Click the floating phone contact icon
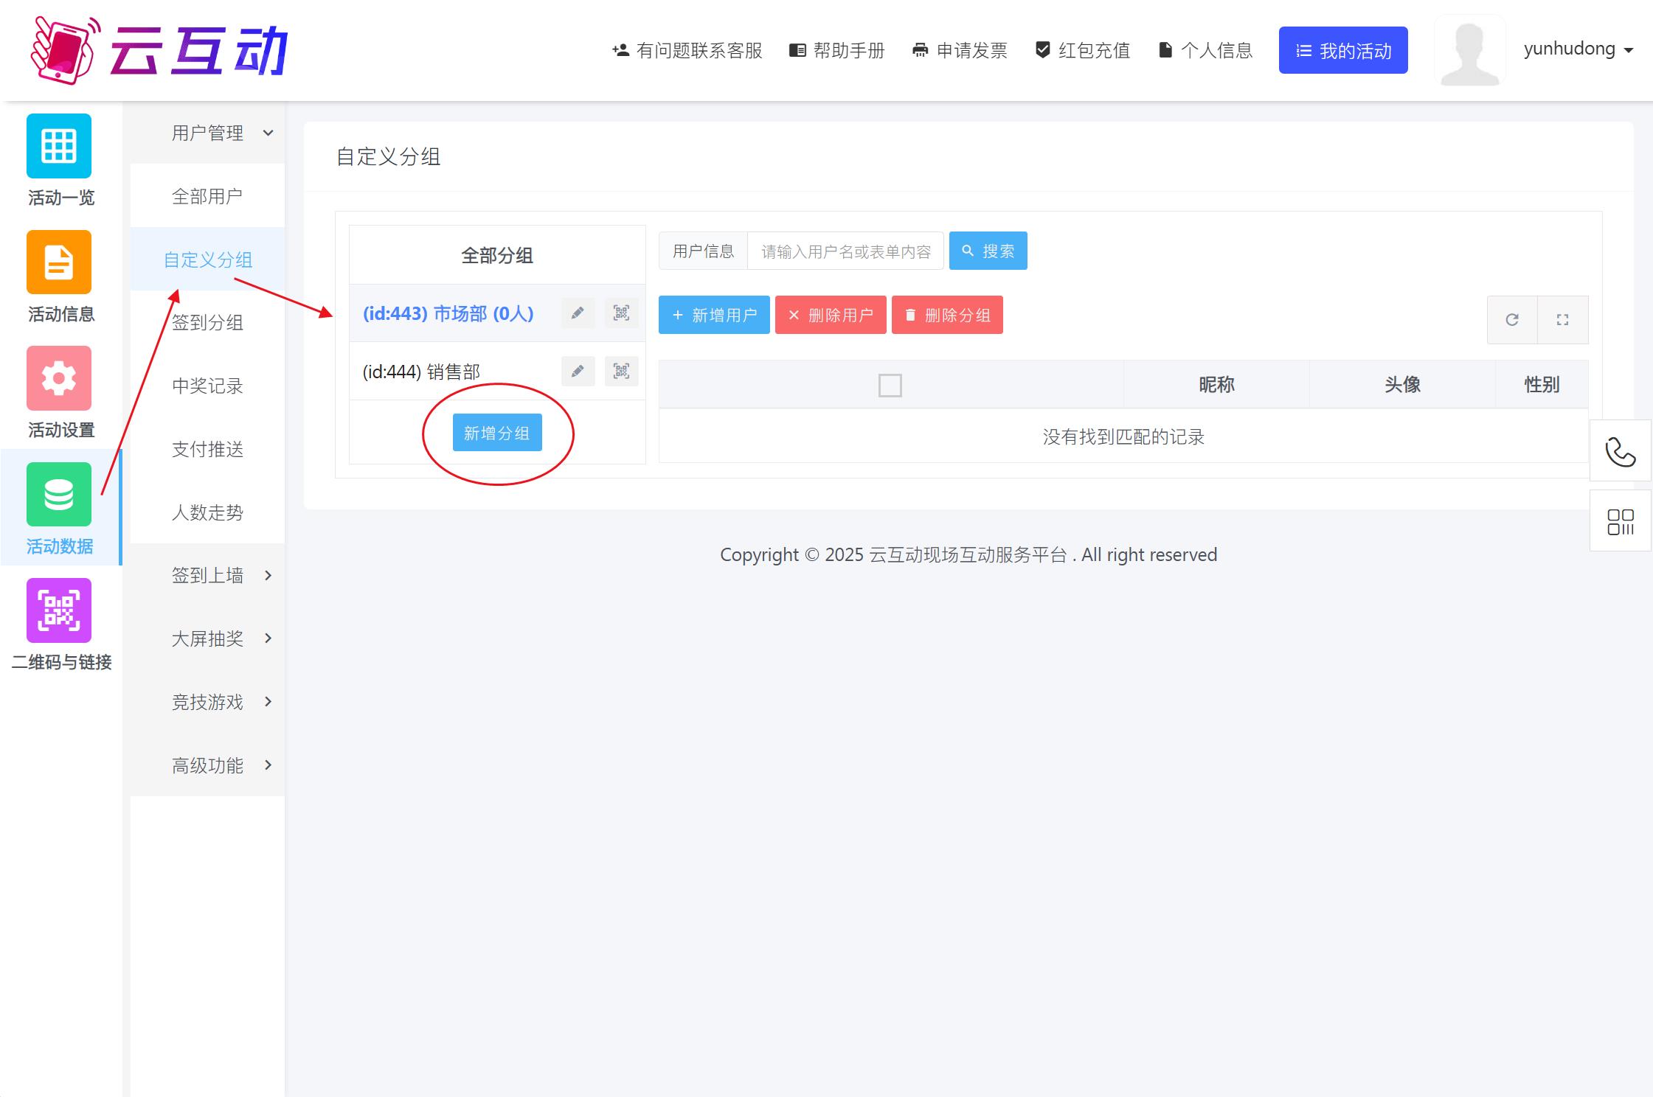The height and width of the screenshot is (1097, 1653). [x=1620, y=451]
